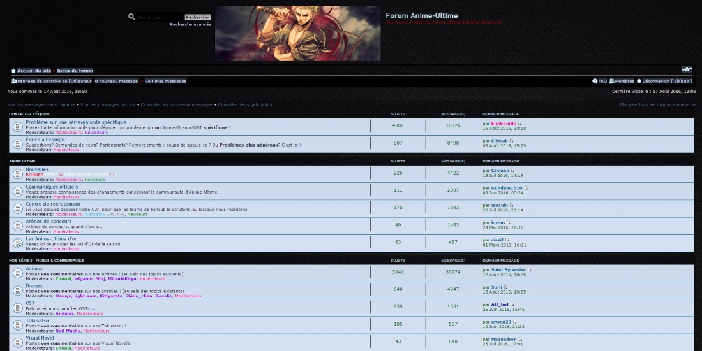This screenshot has height=351, width=702.
Task: Open user profile cissif
Action: pyautogui.click(x=497, y=240)
